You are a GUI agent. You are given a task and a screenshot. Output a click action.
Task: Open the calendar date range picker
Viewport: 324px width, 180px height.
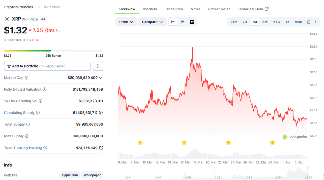(308, 22)
